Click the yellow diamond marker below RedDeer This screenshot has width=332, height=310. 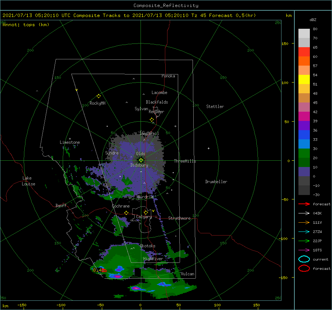click(x=152, y=120)
